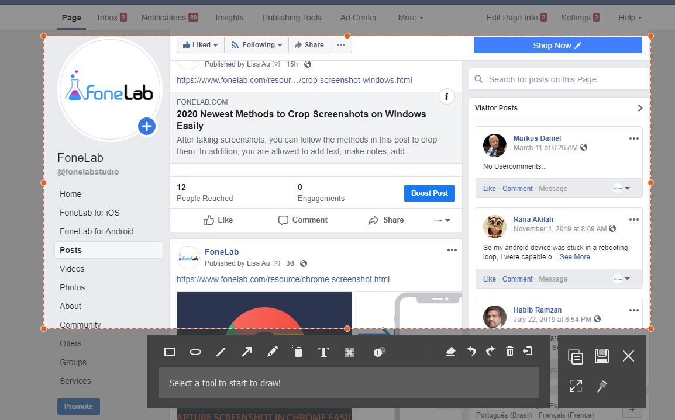675x420 pixels.
Task: Click the trash icon to clear drawings
Action: click(509, 351)
